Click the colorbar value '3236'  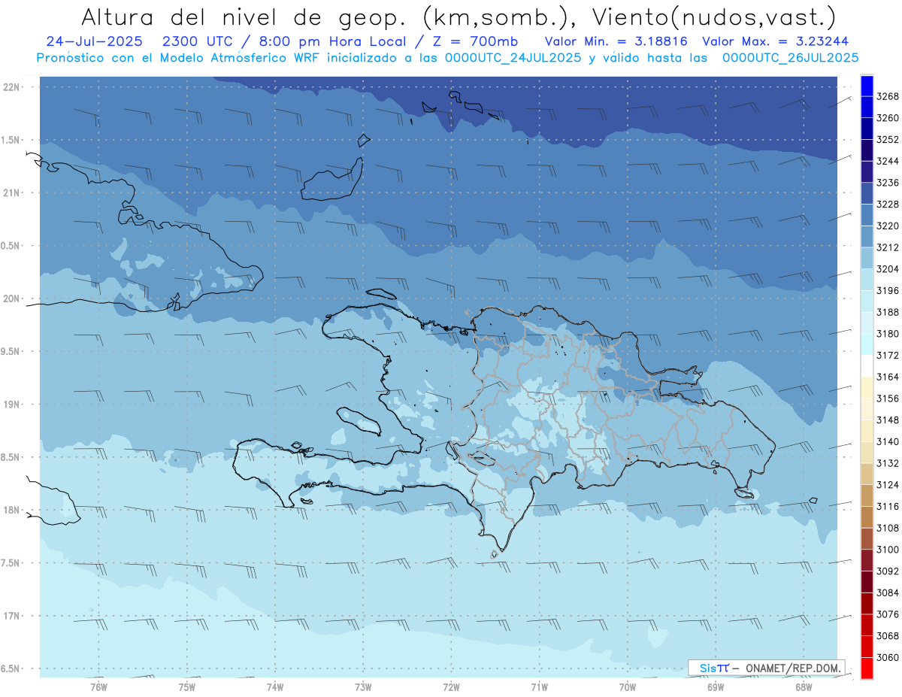(888, 183)
